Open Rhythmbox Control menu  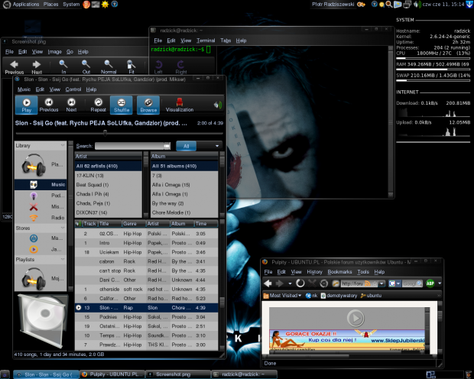73,89
